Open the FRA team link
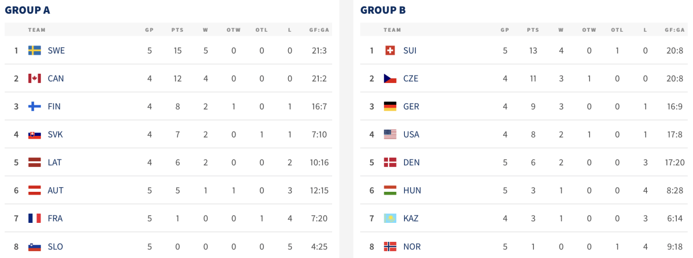 tap(55, 218)
